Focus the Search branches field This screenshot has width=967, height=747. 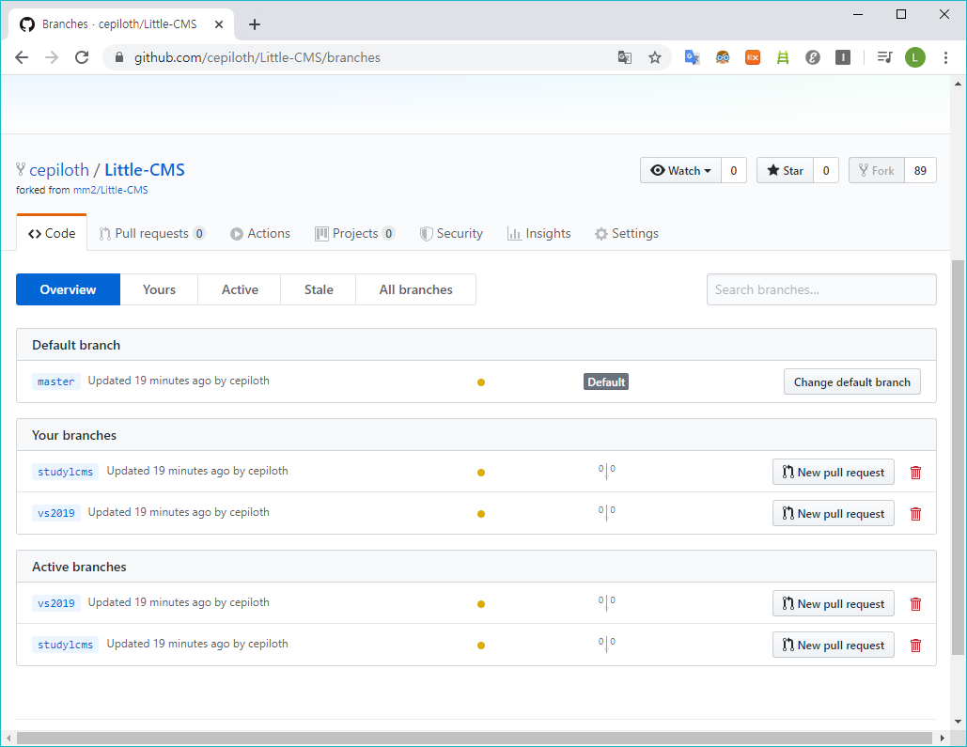coord(821,289)
